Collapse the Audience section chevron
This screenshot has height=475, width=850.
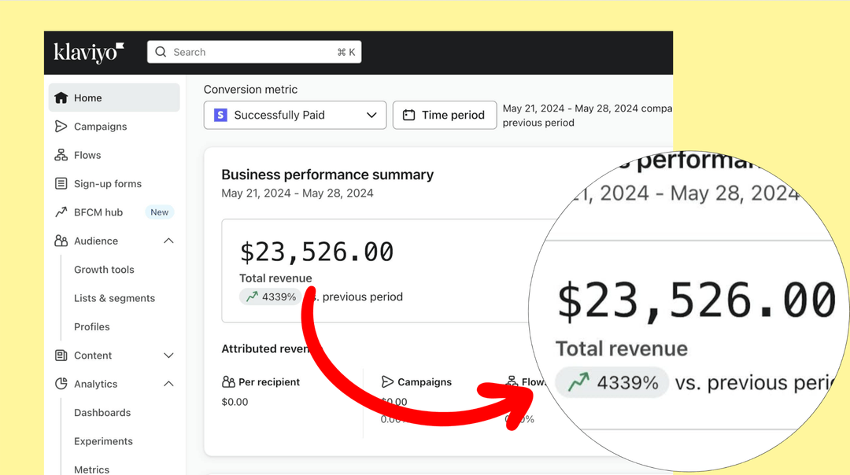(x=168, y=241)
